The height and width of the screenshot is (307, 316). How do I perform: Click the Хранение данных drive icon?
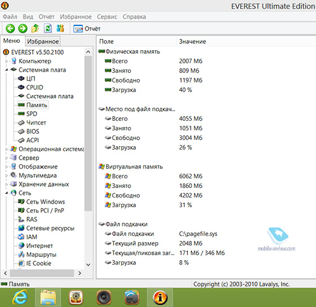pyautogui.click(x=14, y=184)
